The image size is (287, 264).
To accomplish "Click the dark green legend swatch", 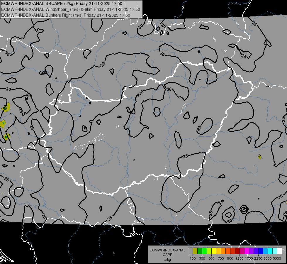I will [x=200, y=251].
